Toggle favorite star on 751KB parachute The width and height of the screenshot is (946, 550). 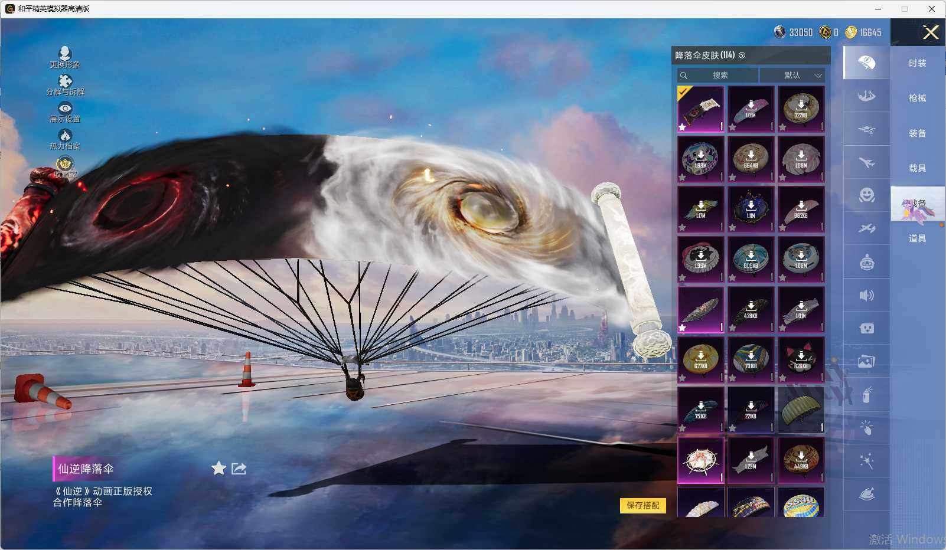683,428
